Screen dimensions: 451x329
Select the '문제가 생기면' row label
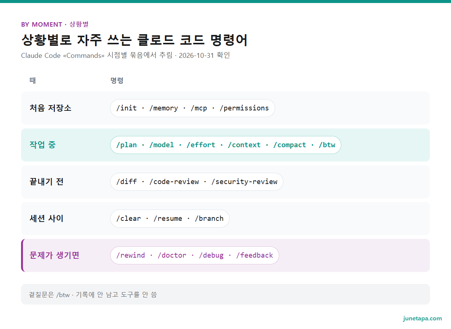[54, 255]
